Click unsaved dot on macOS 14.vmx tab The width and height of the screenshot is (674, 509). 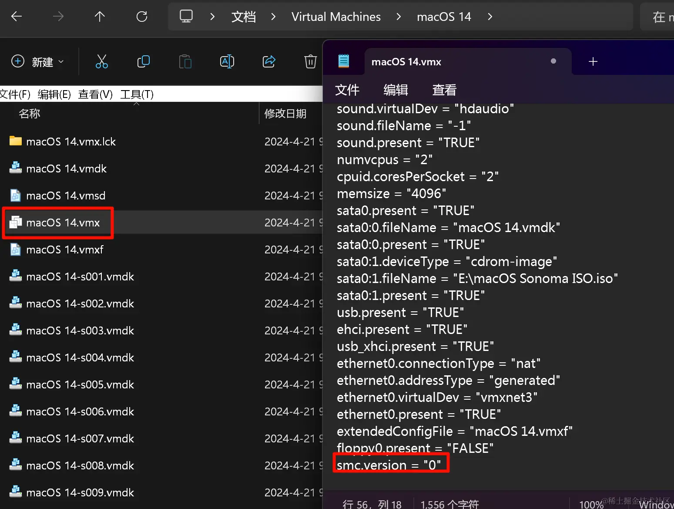click(x=553, y=61)
